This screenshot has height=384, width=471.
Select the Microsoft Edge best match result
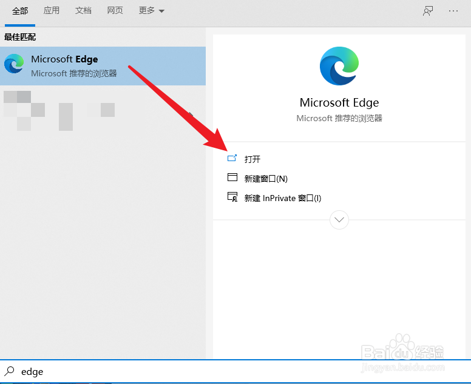click(103, 66)
